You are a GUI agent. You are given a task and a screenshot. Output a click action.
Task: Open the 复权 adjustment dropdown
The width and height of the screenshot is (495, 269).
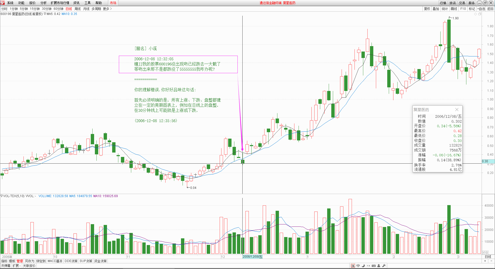(427, 9)
